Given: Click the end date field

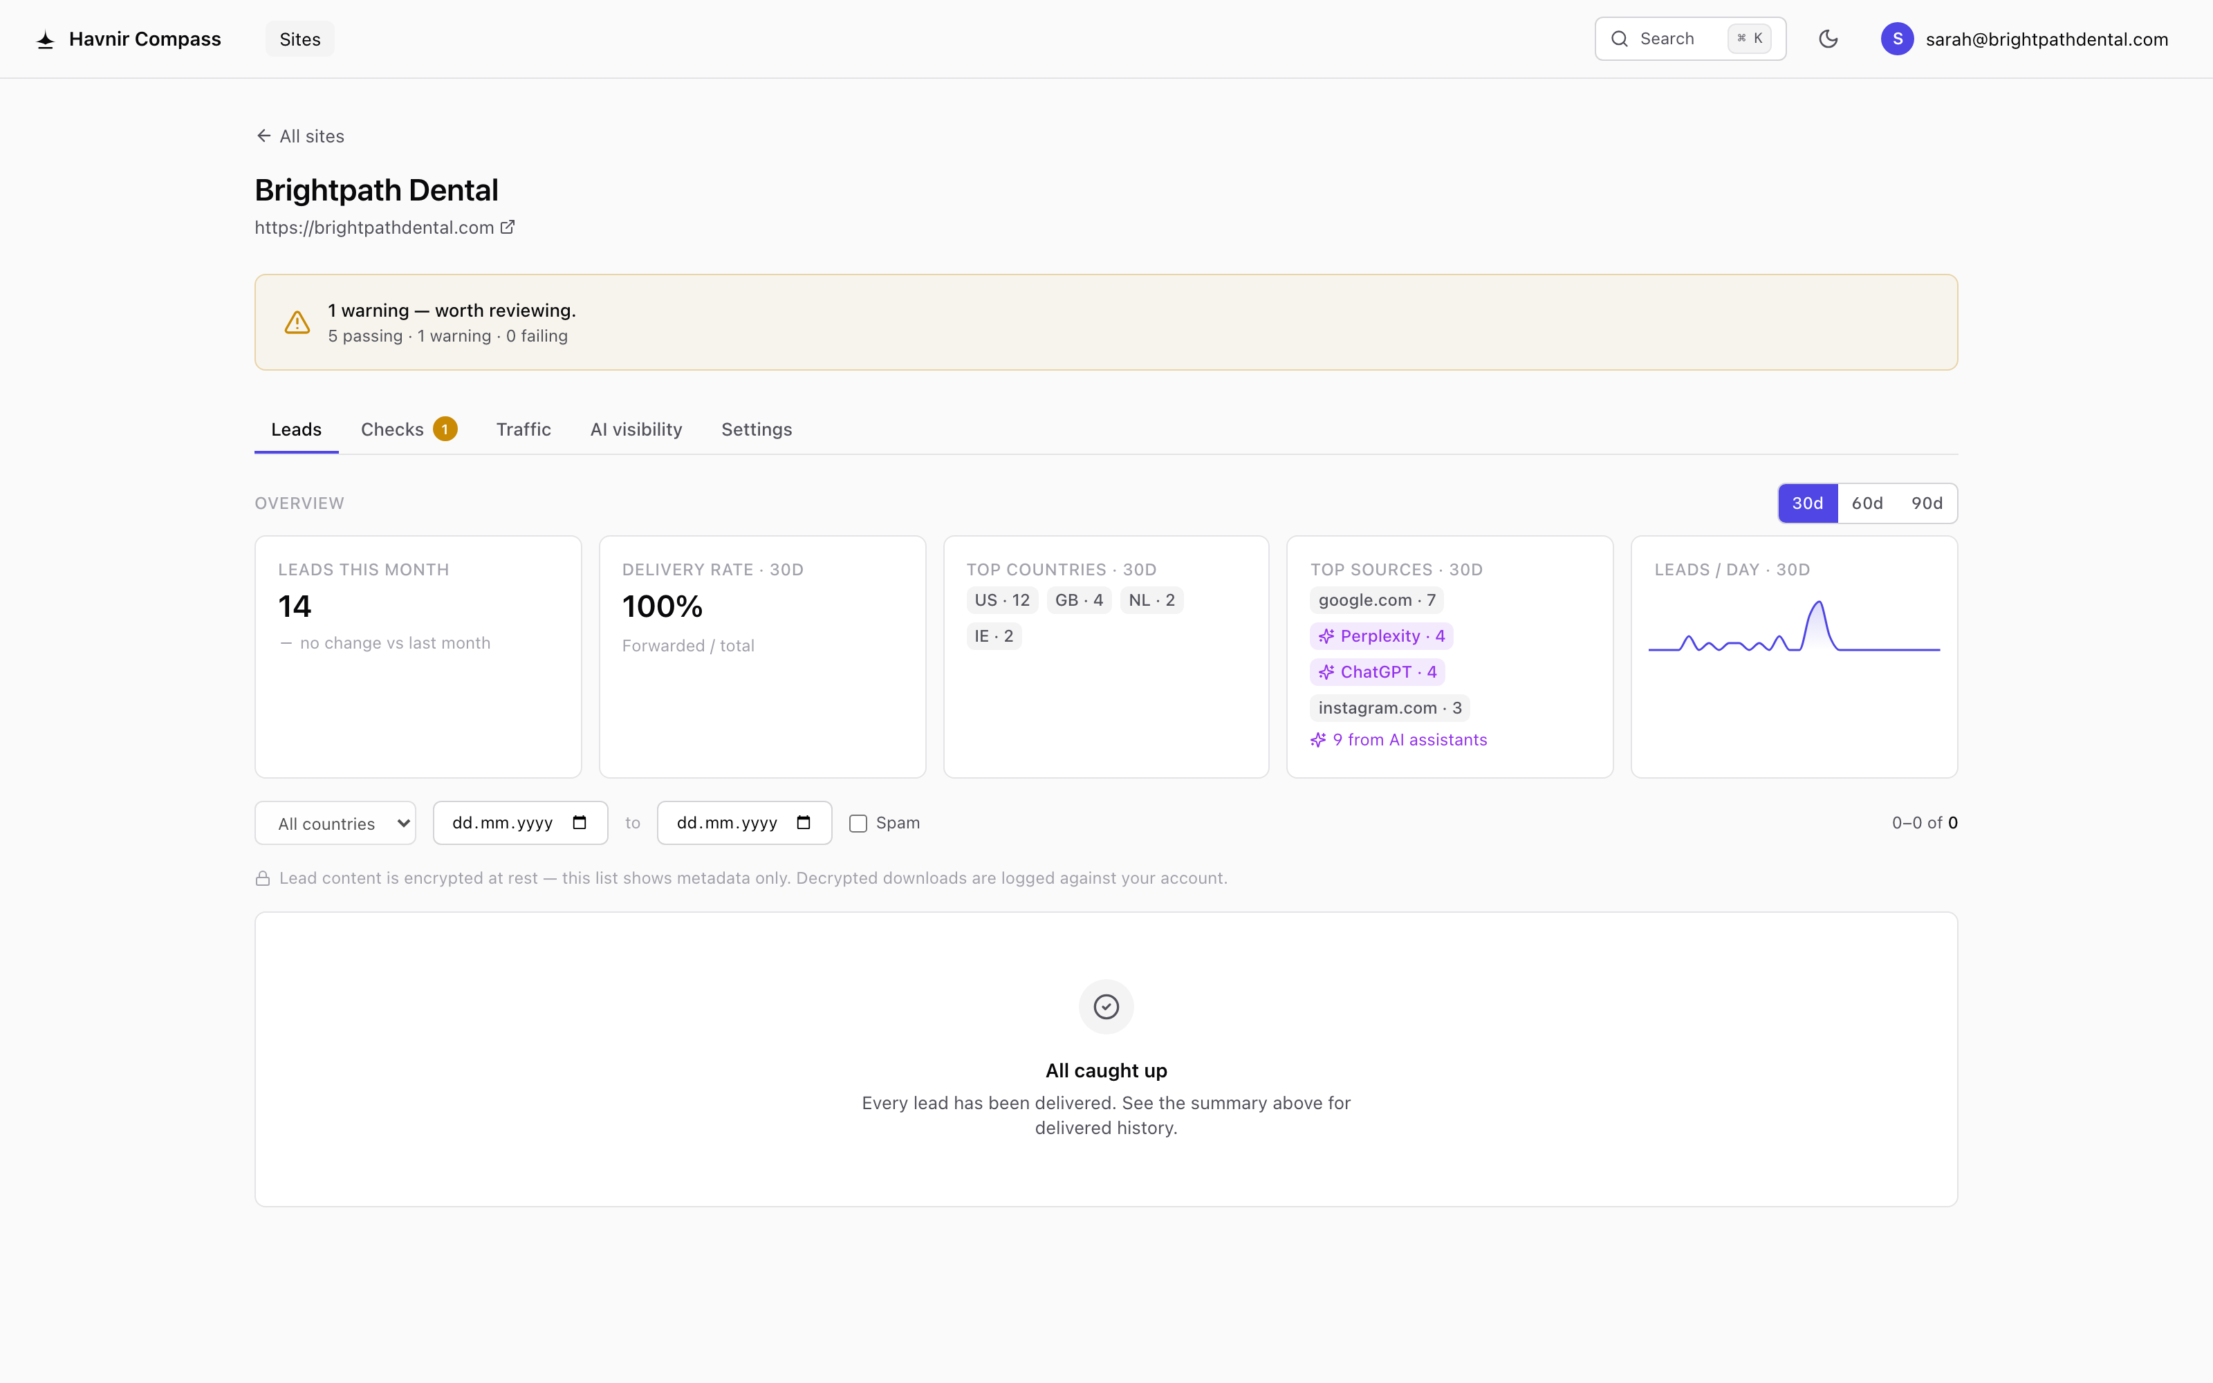Looking at the screenshot, I should click(744, 823).
